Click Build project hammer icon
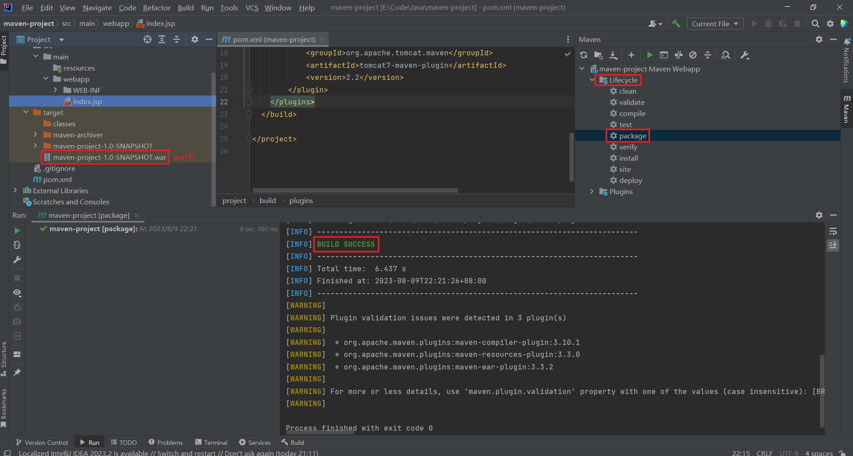This screenshot has width=853, height=456. point(676,24)
